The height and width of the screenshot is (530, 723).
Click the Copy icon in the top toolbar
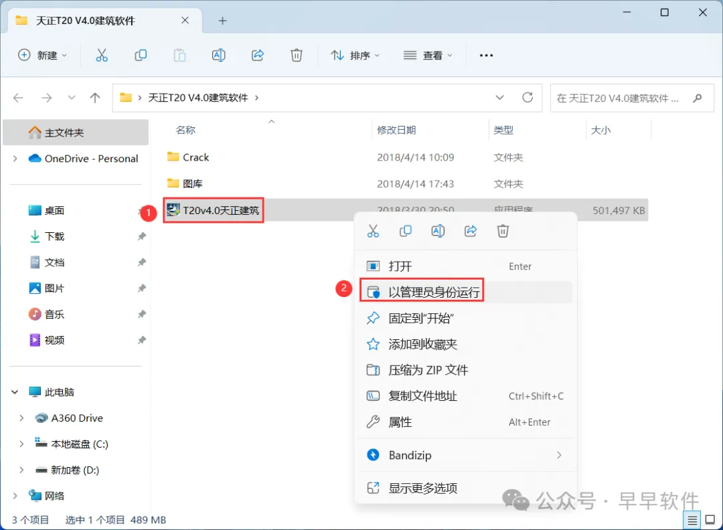(141, 56)
